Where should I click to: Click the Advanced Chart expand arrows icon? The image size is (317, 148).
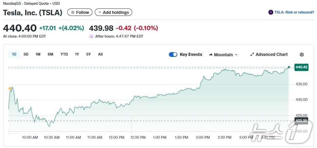252,55
